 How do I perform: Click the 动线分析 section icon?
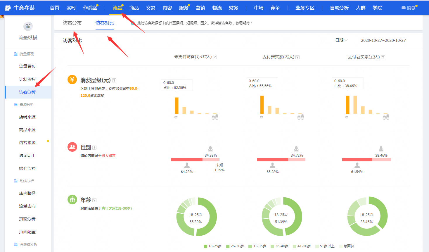(x=16, y=181)
